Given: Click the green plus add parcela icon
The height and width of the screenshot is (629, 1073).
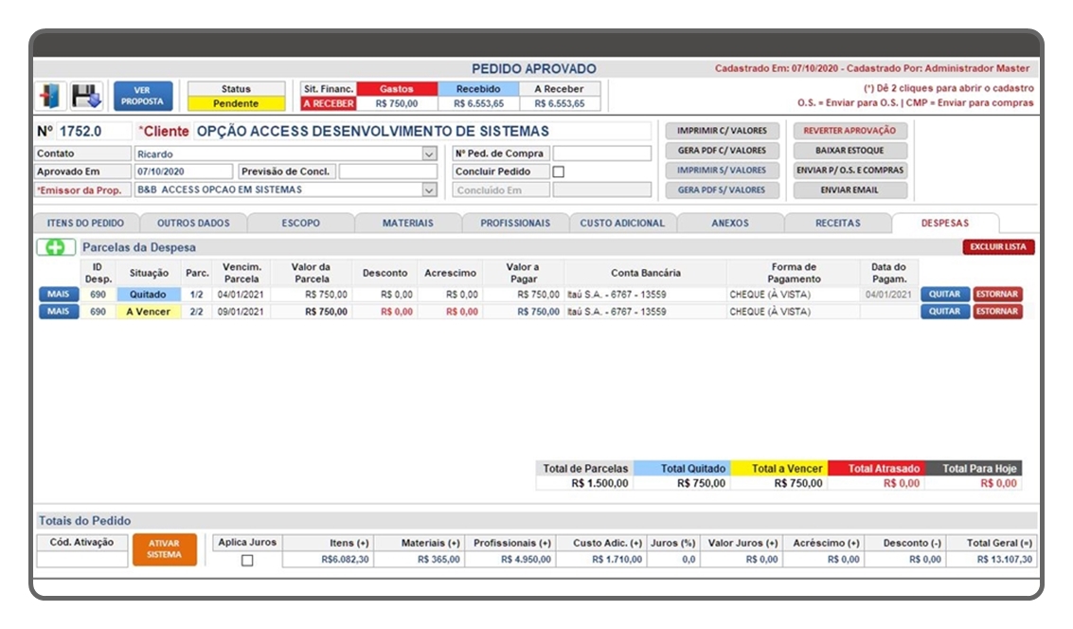Looking at the screenshot, I should click(56, 247).
